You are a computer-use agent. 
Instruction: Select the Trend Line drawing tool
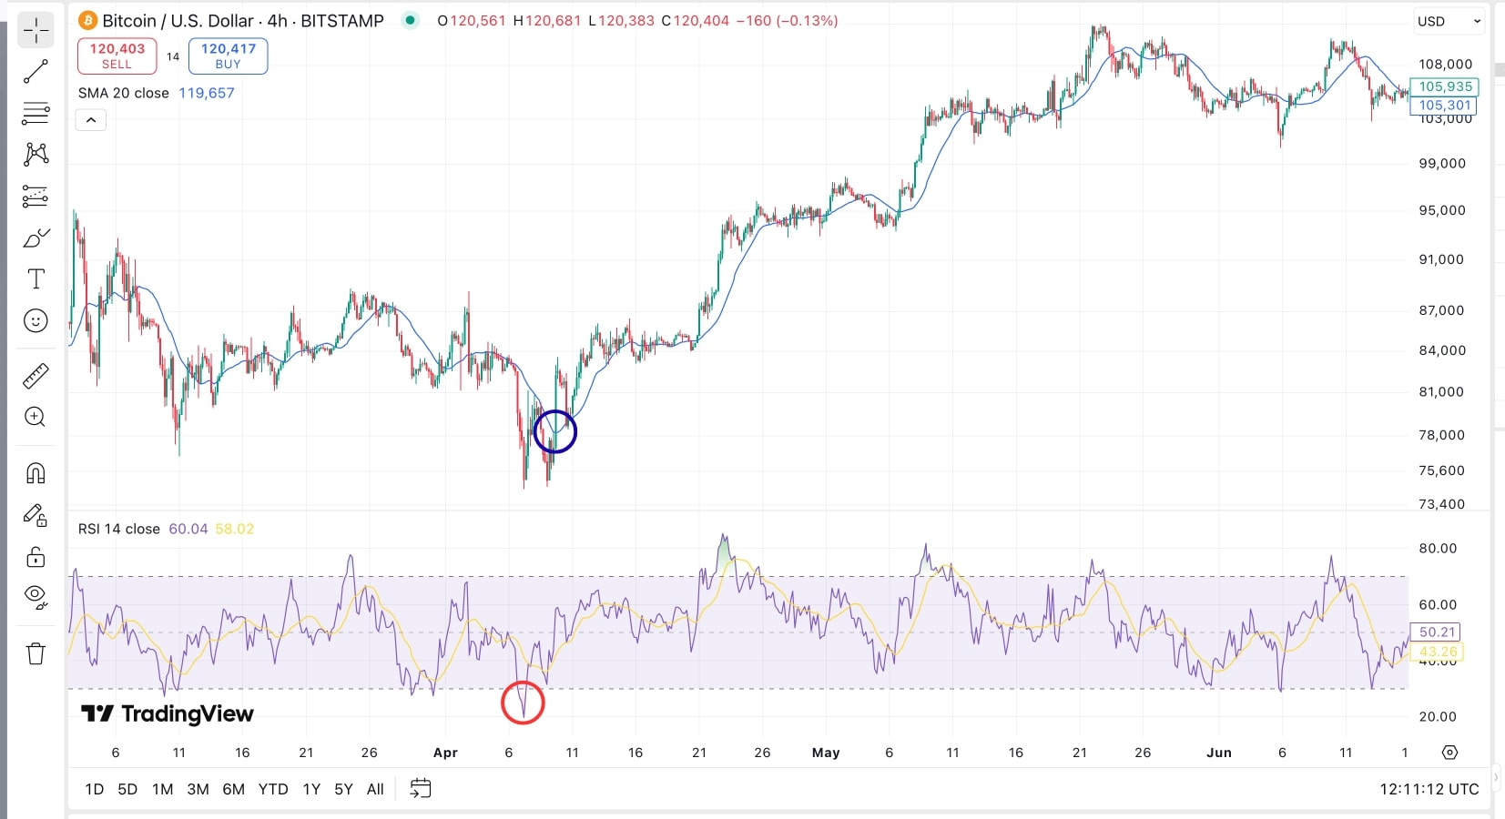pos(36,72)
